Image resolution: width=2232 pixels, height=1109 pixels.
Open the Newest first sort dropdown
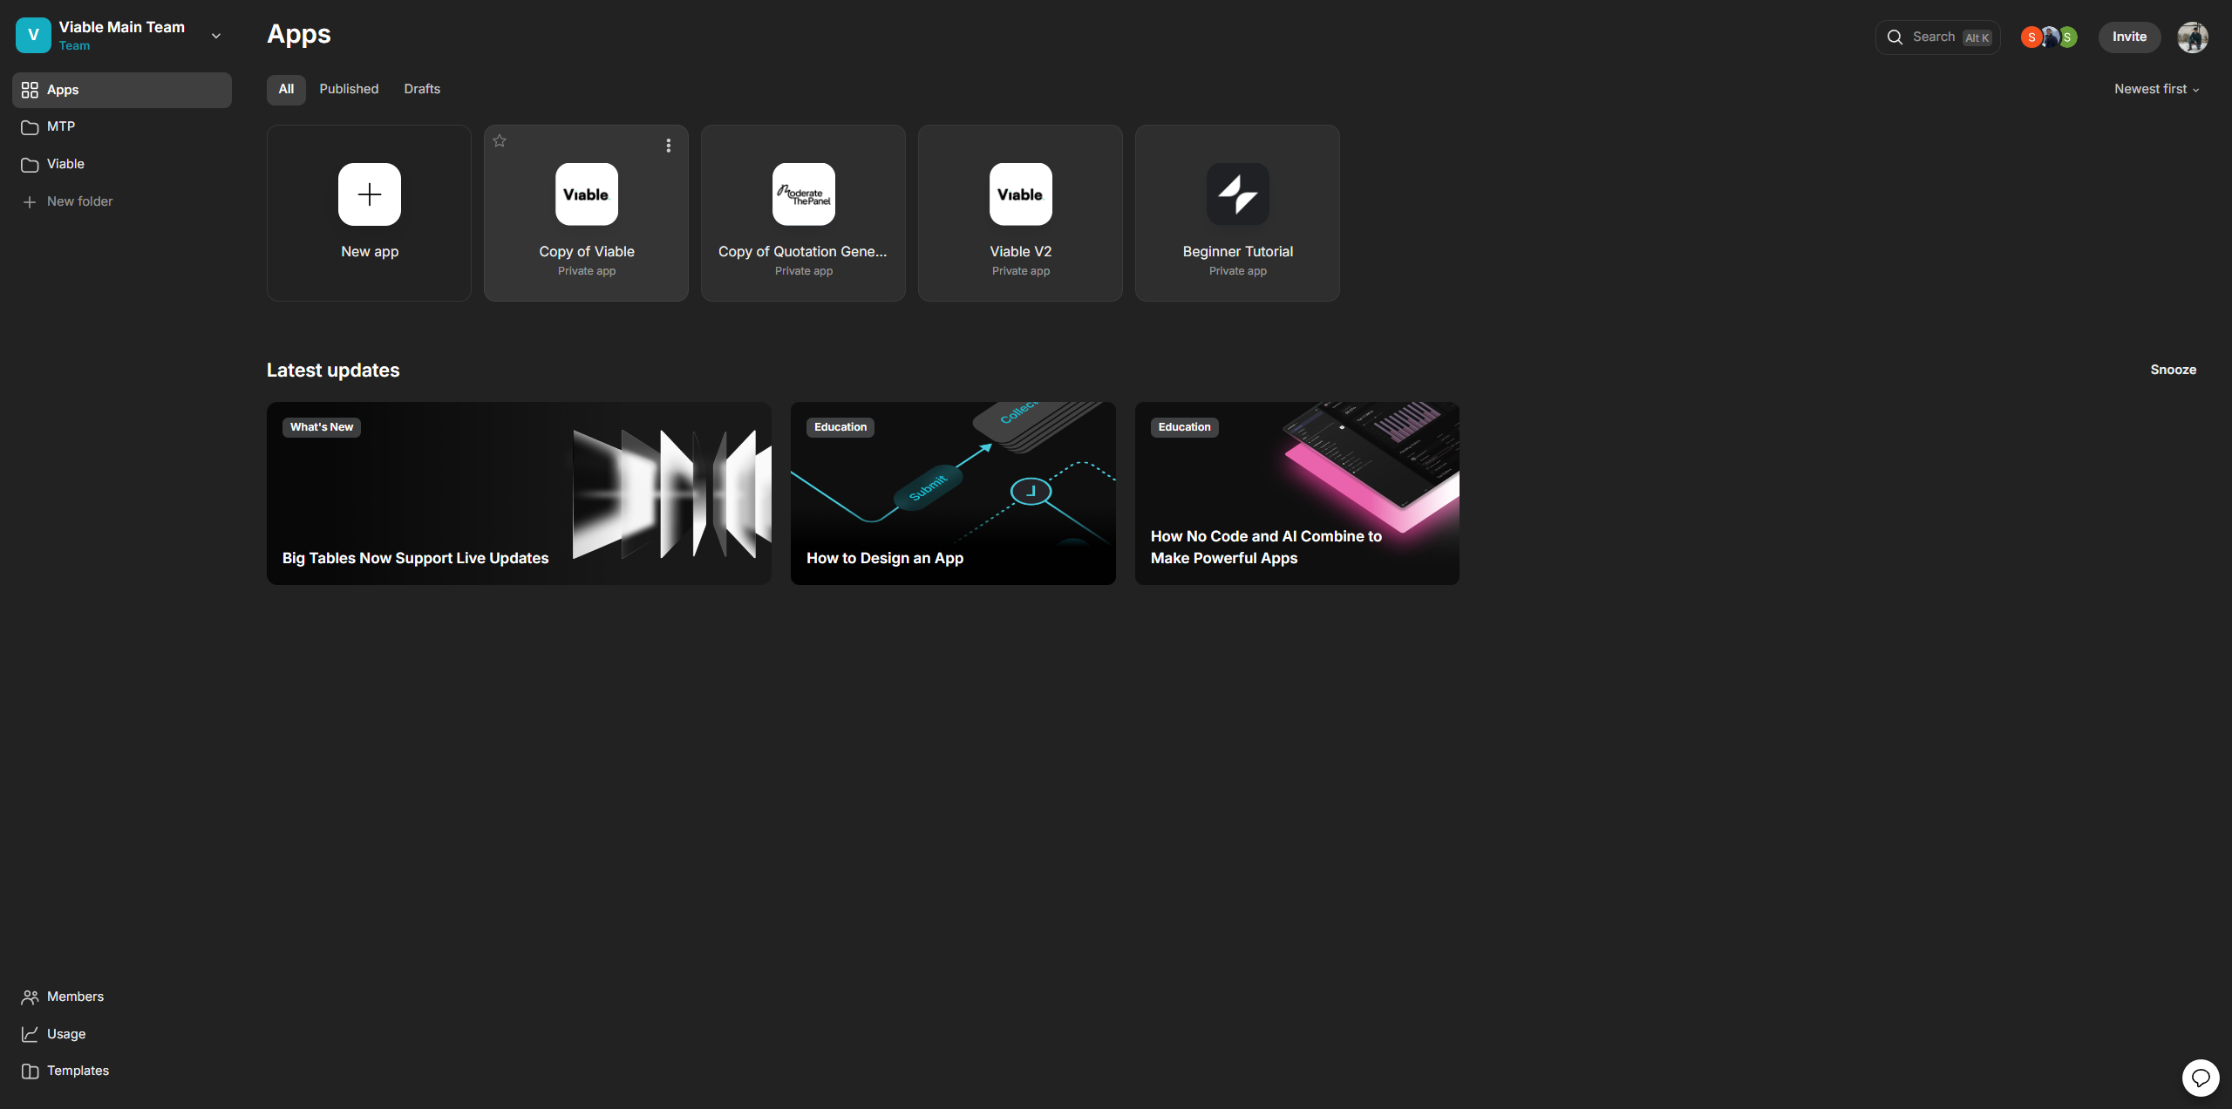(x=2156, y=89)
